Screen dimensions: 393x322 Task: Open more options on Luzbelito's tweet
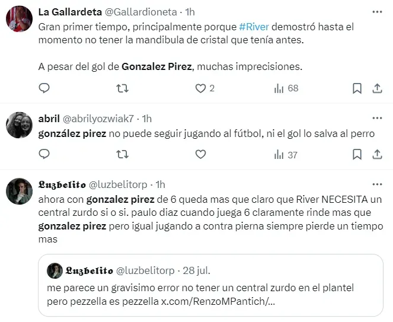point(377,184)
